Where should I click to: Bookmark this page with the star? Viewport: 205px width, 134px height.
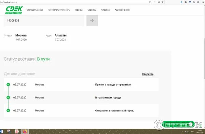(163, 2)
